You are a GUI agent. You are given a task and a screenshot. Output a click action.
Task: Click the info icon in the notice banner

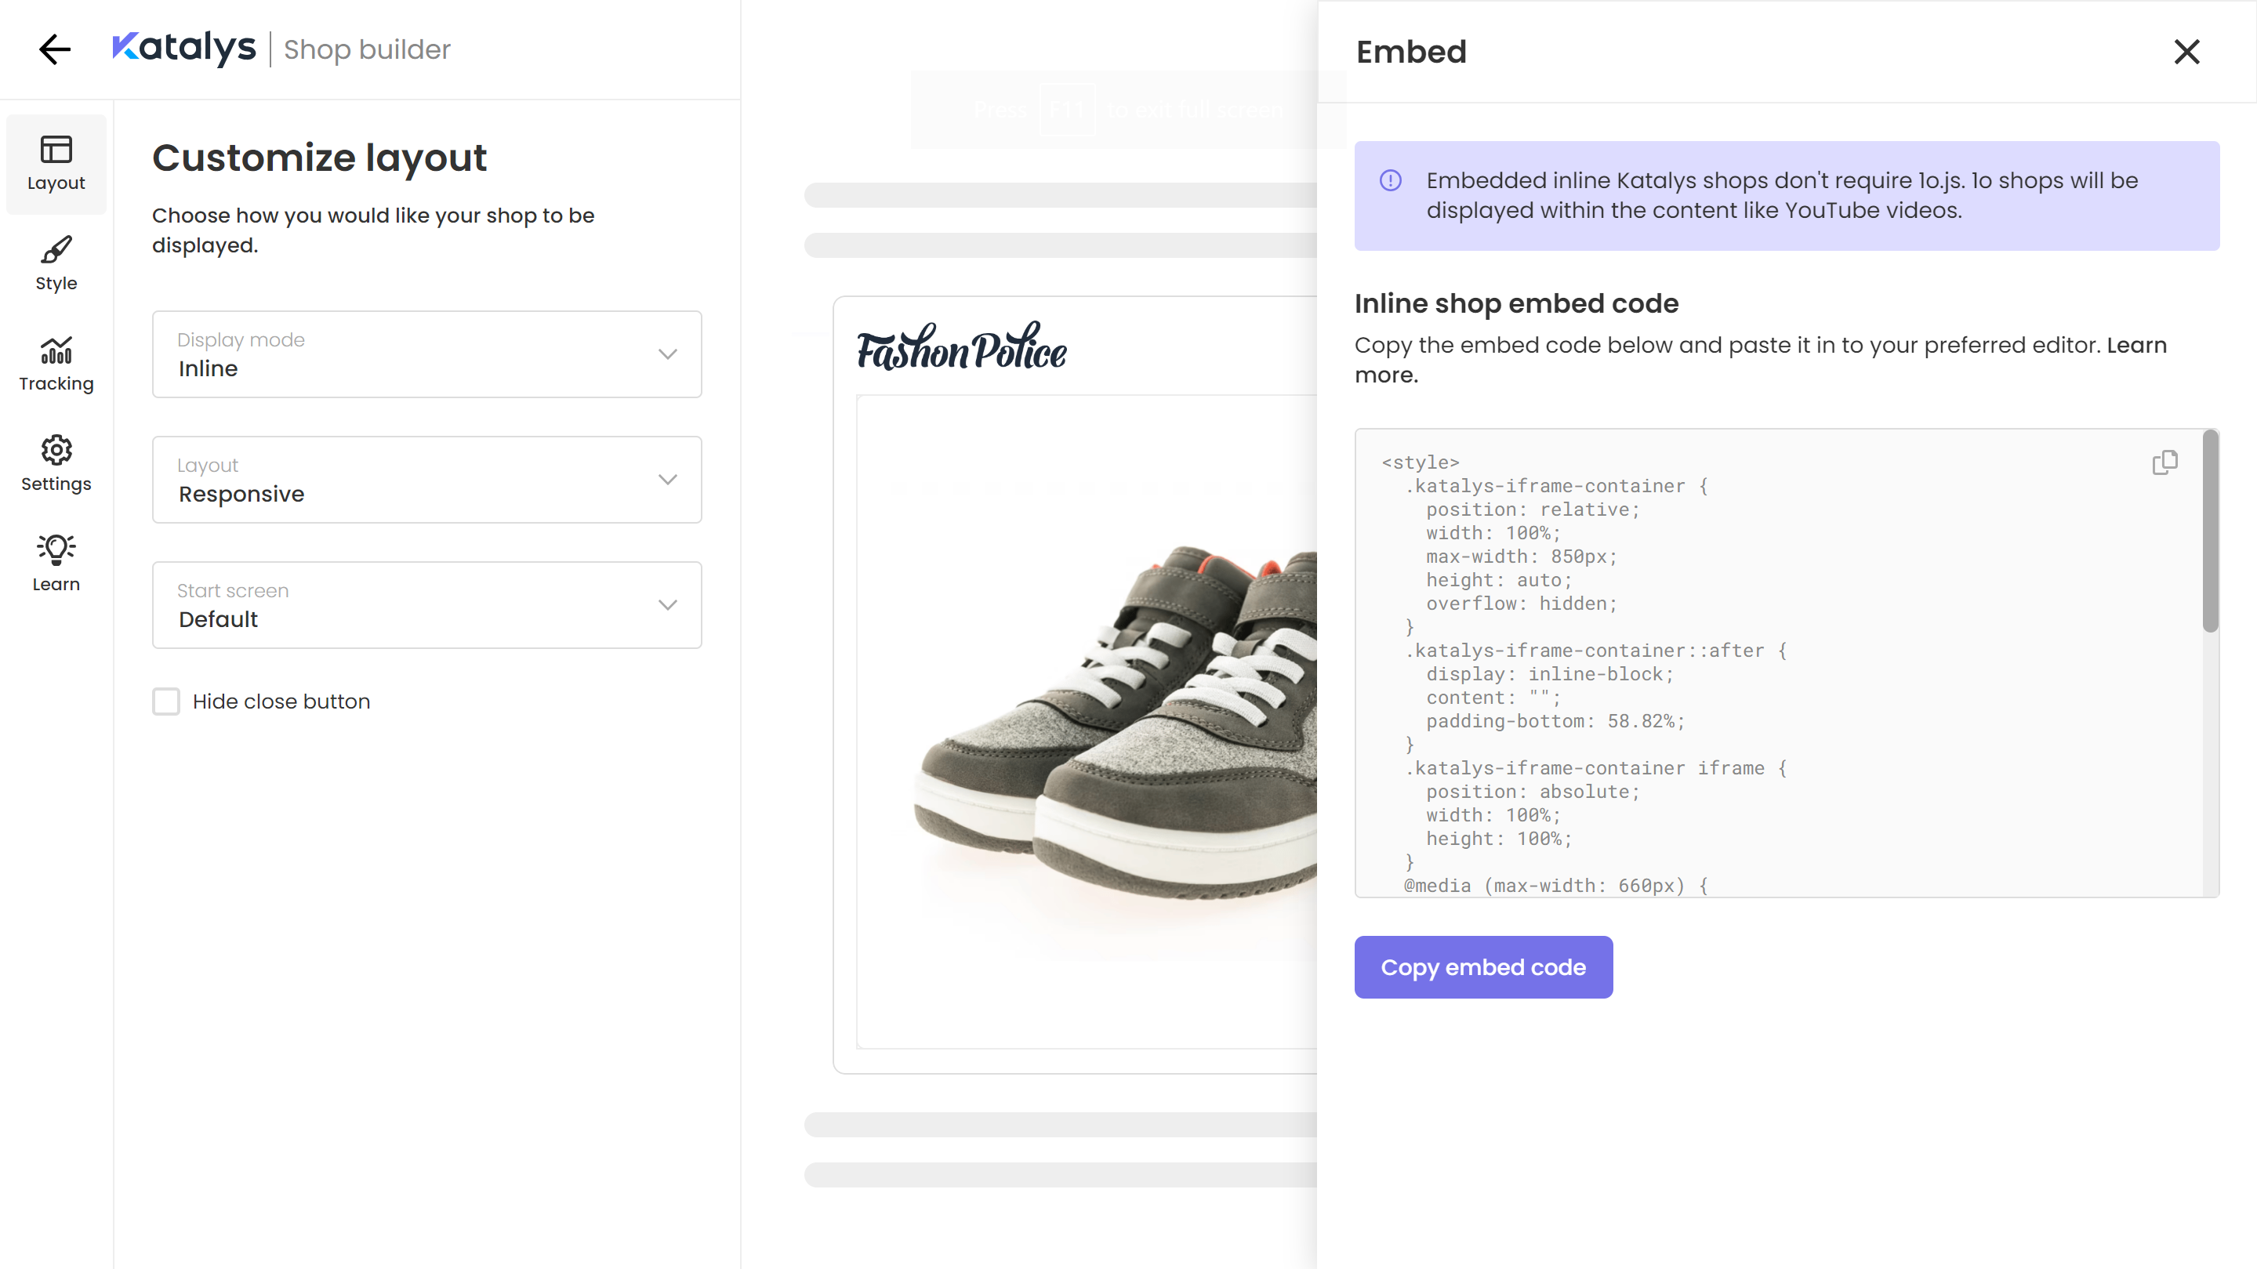pyautogui.click(x=1391, y=181)
